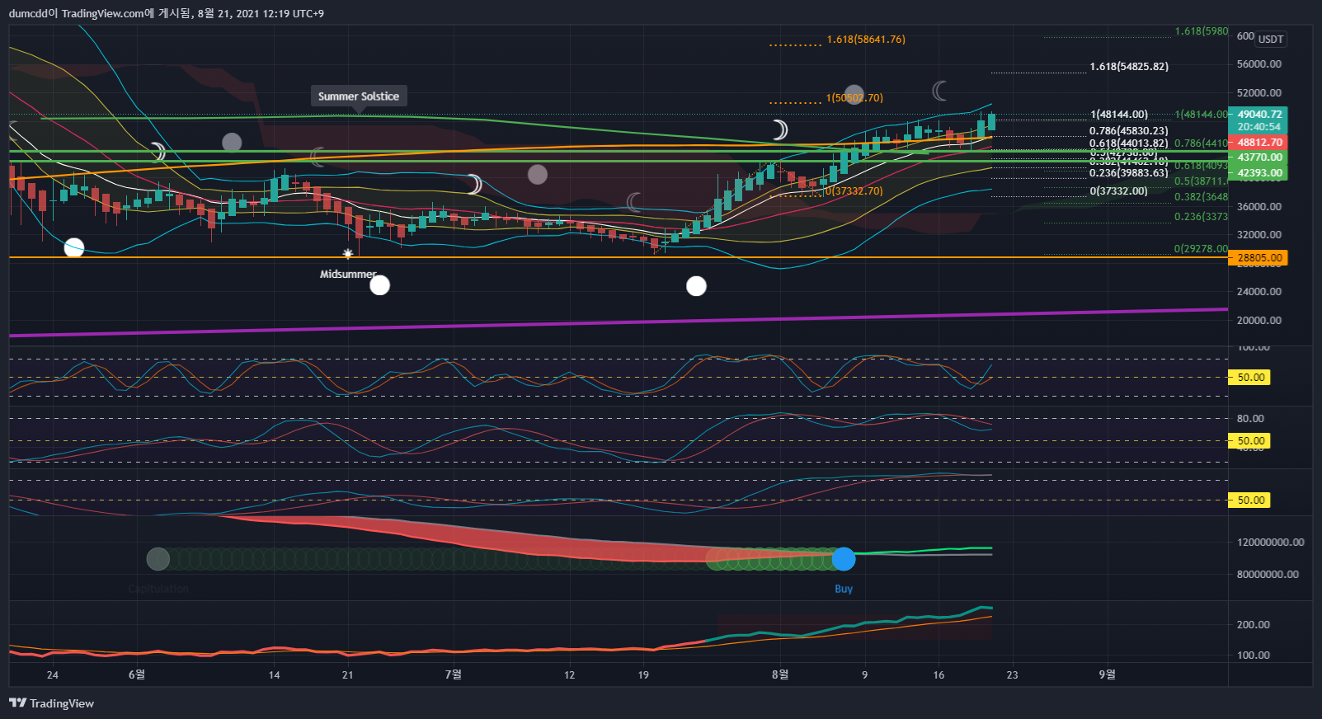Click the Midsummer sun icon
1322x719 pixels.
click(348, 254)
